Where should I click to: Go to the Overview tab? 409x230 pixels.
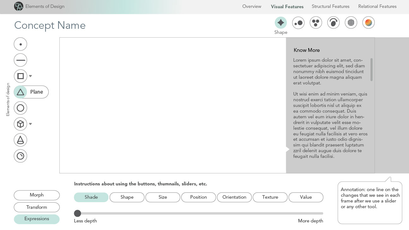click(x=252, y=6)
